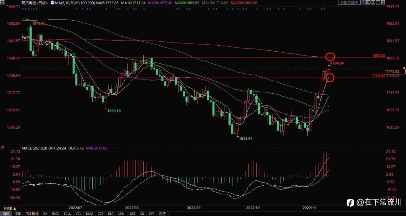
Task: Open 设置 in the indicator bar
Action: coord(162,214)
